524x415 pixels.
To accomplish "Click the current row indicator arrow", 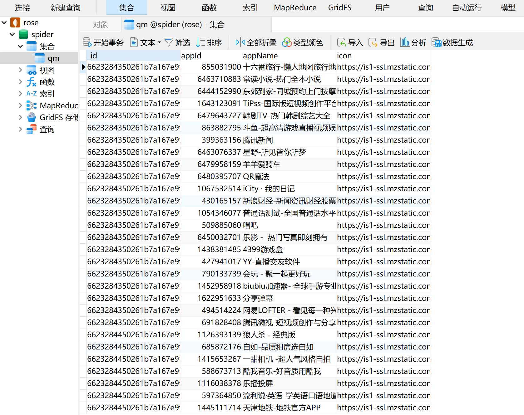I will tap(83, 67).
